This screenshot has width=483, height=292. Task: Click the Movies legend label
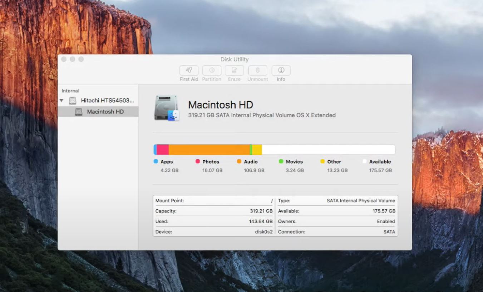(294, 162)
